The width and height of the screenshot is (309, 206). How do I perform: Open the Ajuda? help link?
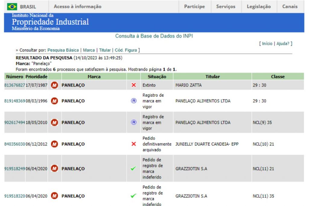pos(283,43)
